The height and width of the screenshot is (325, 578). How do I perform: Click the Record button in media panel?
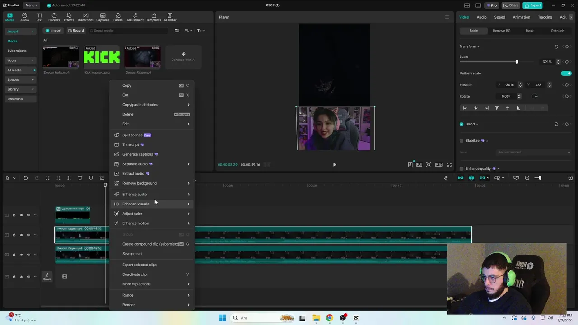pyautogui.click(x=75, y=31)
